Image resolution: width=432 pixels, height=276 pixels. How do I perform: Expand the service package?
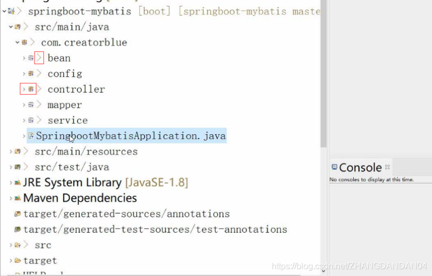coord(24,121)
